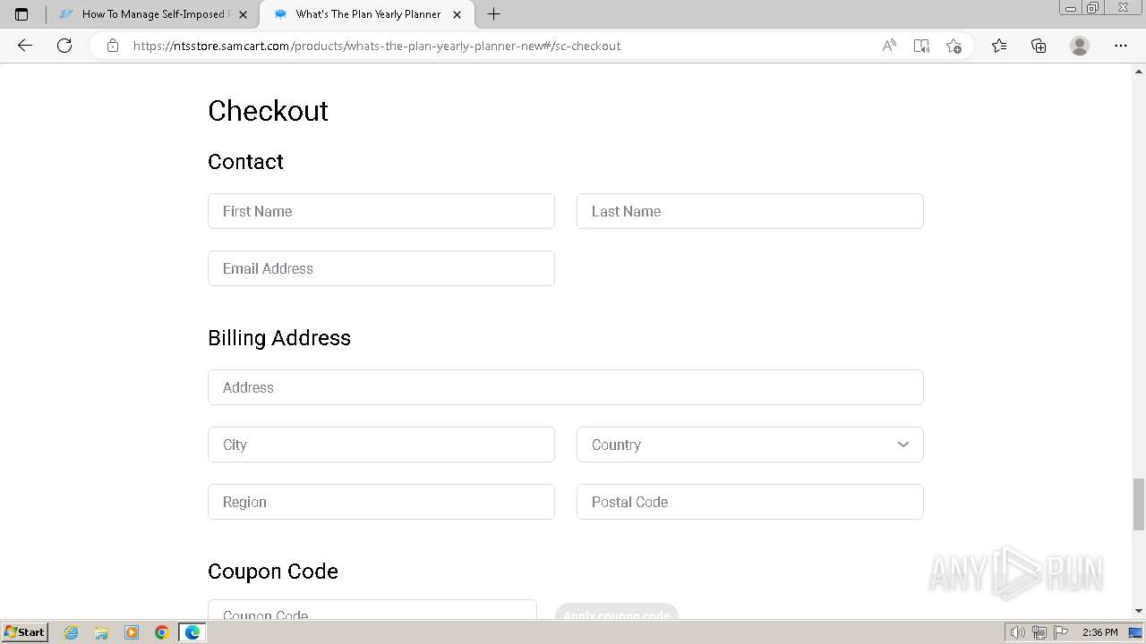Focus the First Name field
The width and height of the screenshot is (1146, 644).
(x=381, y=211)
